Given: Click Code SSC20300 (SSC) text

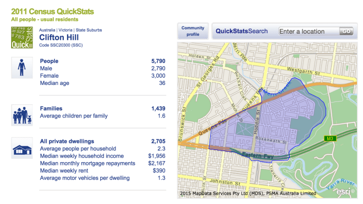Looking at the screenshot, I should (x=61, y=45).
